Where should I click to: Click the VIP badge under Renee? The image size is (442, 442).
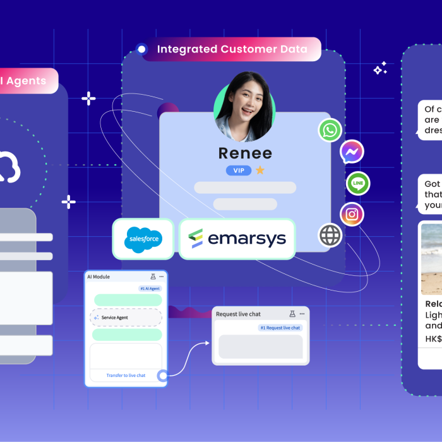coord(239,170)
